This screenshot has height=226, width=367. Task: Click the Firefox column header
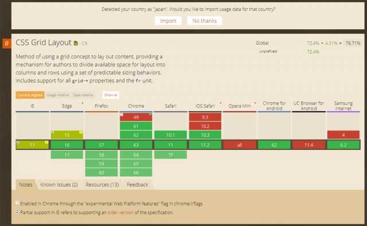click(101, 106)
